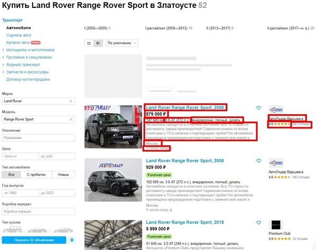Open Range Rover Sport 2008 listing for 879 000 ₽
The image size is (317, 250).
tap(185, 107)
